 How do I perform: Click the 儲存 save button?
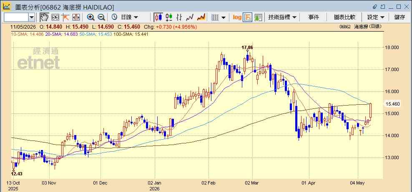399,17
